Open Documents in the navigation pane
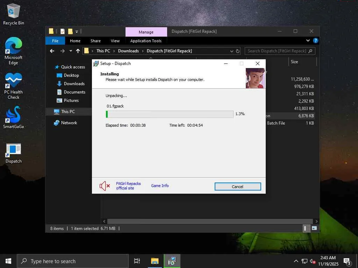The image size is (358, 268). [x=71, y=92]
